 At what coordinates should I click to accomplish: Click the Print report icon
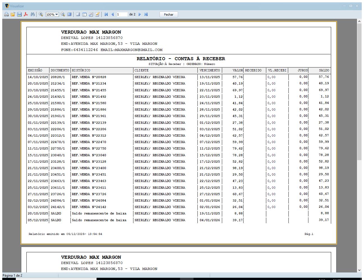click(6, 14)
